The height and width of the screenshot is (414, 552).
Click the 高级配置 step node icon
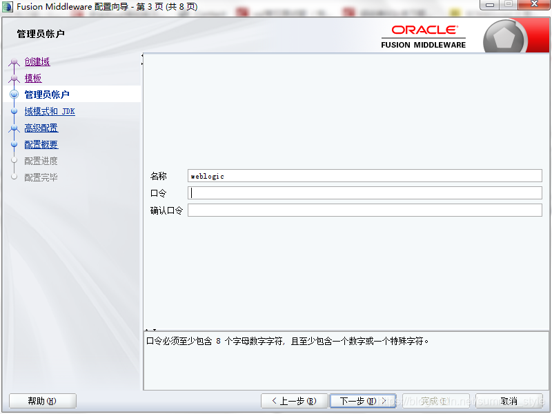[14, 128]
